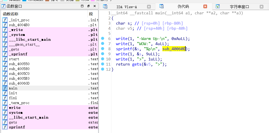Maximize the functions window panel

[x=82, y=6]
